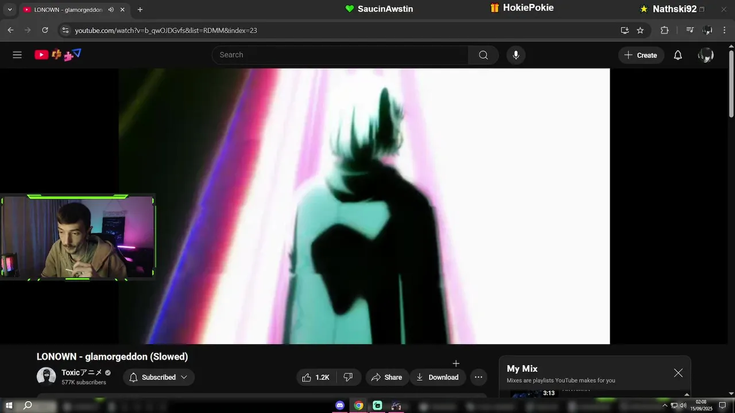Viewport: 735px width, 413px height.
Task: Open the tab search dropdown arrow
Action: [10, 10]
